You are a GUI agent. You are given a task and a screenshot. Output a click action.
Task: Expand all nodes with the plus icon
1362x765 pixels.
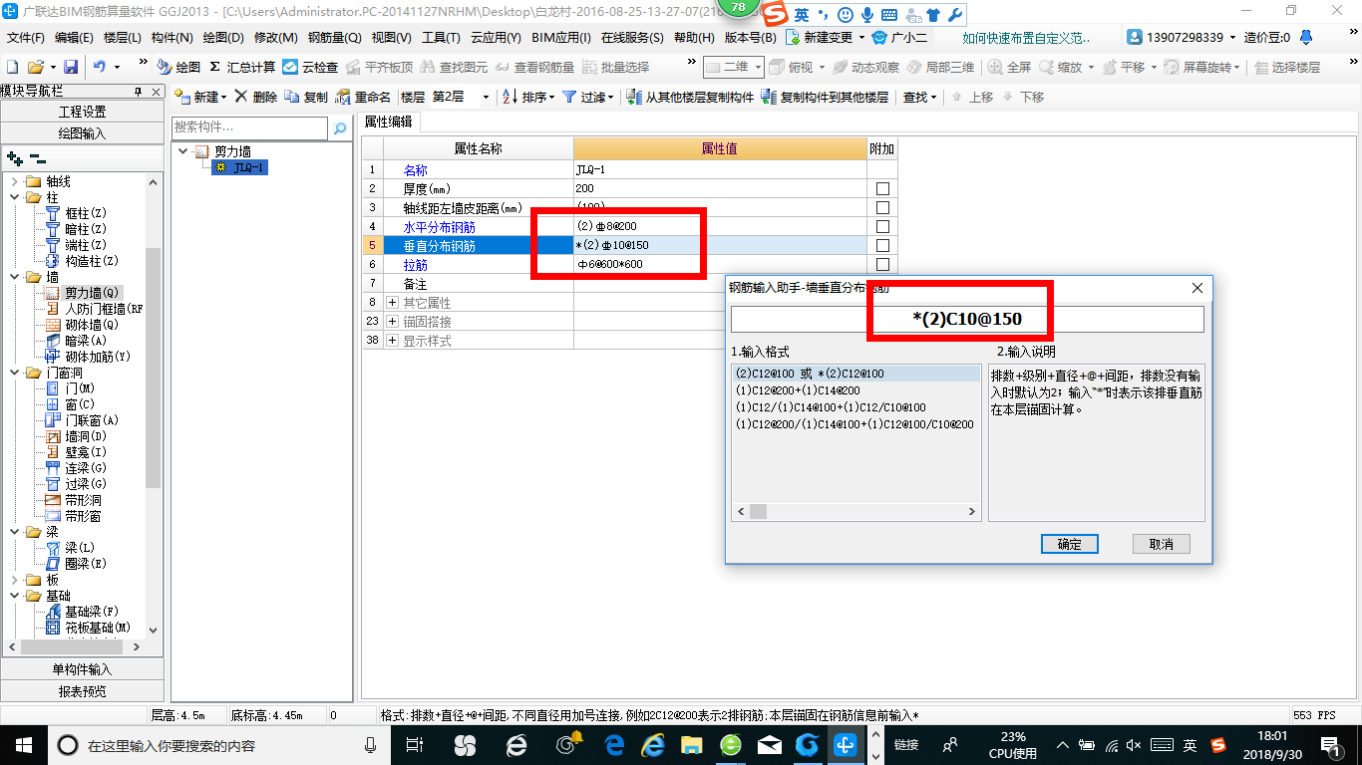click(x=14, y=158)
